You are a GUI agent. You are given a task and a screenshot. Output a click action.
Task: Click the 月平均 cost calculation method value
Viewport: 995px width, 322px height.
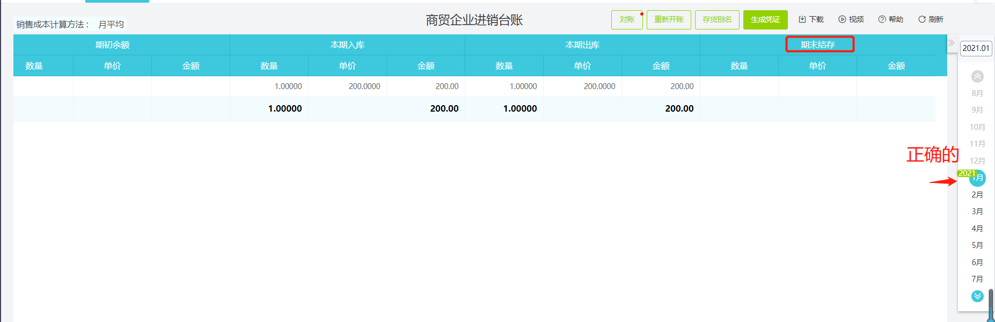111,25
